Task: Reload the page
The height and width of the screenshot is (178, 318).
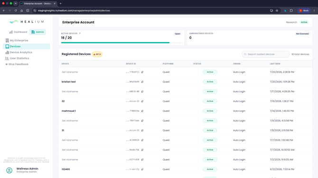Action: pyautogui.click(x=16, y=10)
